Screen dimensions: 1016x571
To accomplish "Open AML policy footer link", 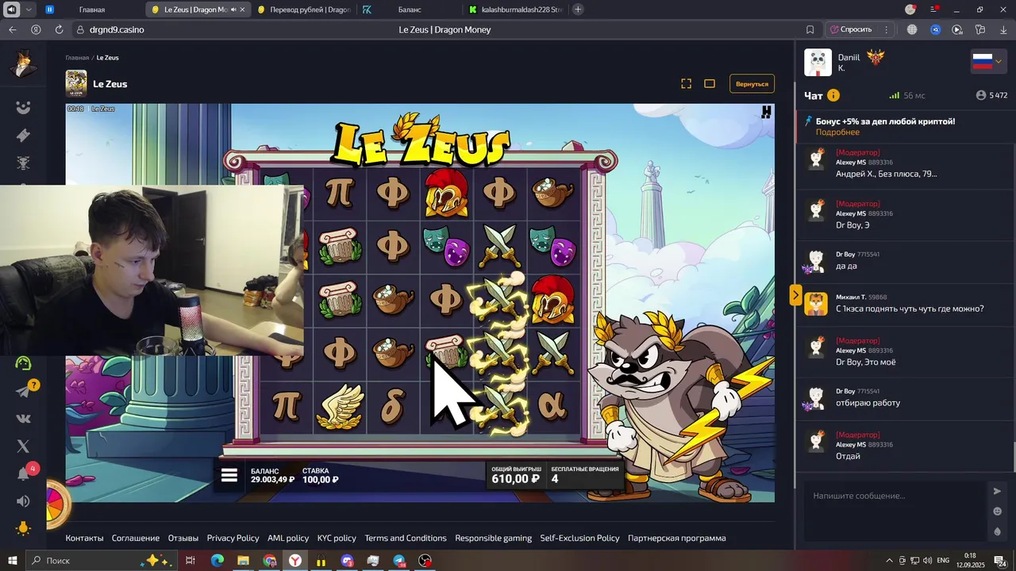I will [x=288, y=538].
